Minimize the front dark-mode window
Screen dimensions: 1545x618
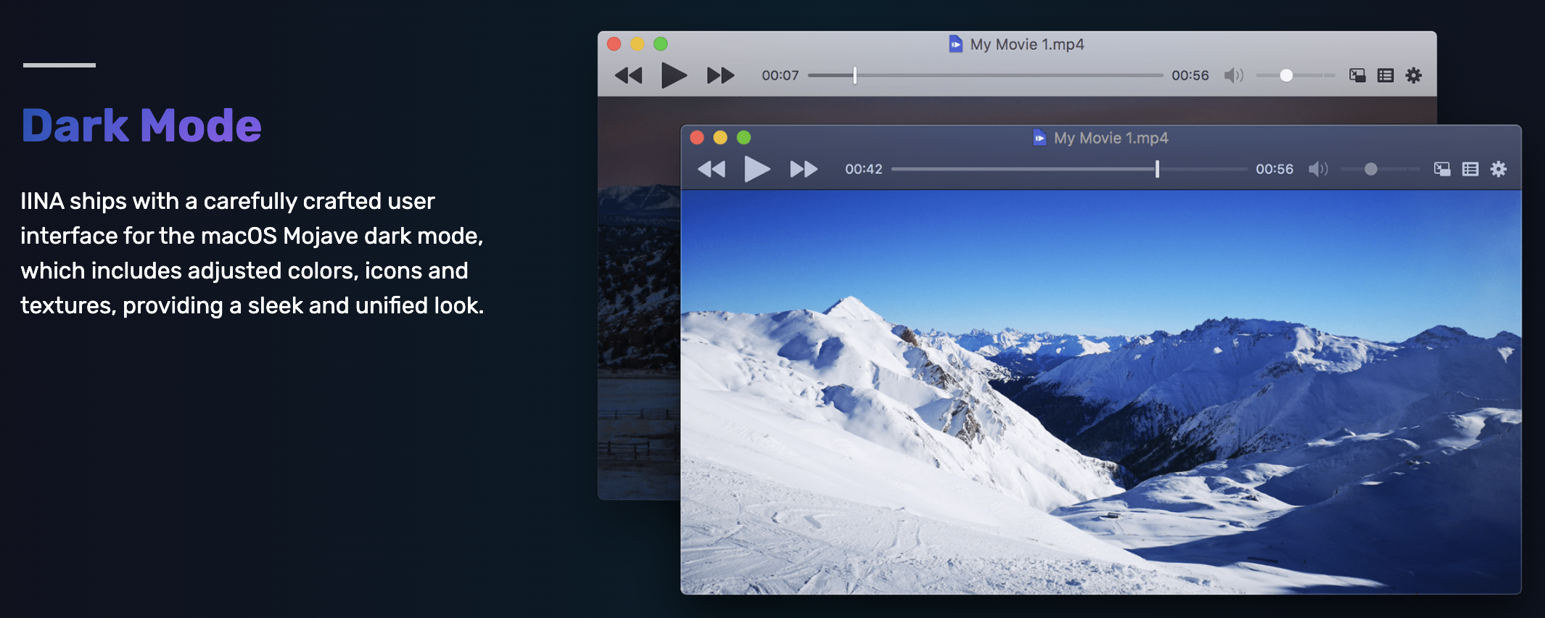720,137
